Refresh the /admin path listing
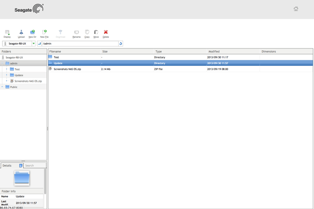The width and height of the screenshot is (314, 209). 121,44
